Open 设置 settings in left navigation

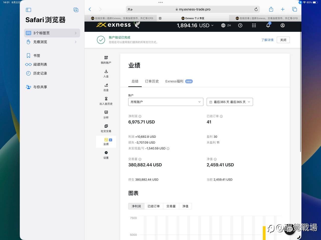coord(106,155)
